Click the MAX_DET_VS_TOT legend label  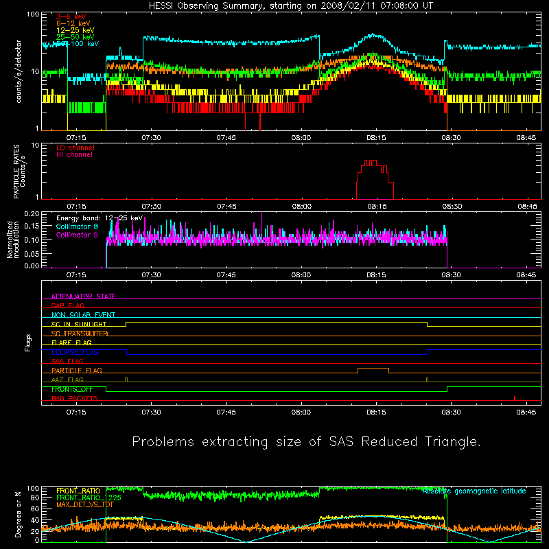coord(84,504)
